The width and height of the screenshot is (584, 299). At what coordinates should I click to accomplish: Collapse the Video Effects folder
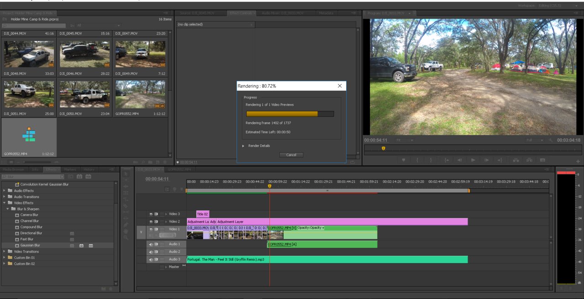(5, 203)
